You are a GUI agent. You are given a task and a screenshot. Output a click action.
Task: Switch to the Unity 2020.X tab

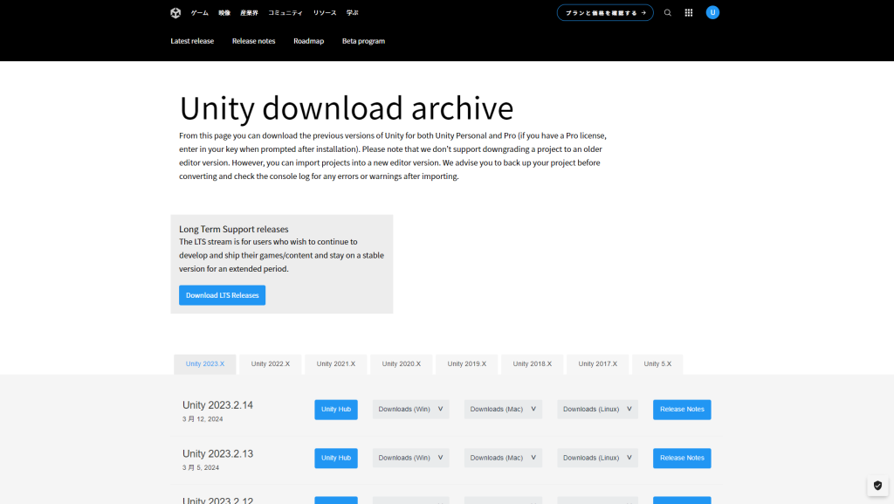click(x=402, y=364)
